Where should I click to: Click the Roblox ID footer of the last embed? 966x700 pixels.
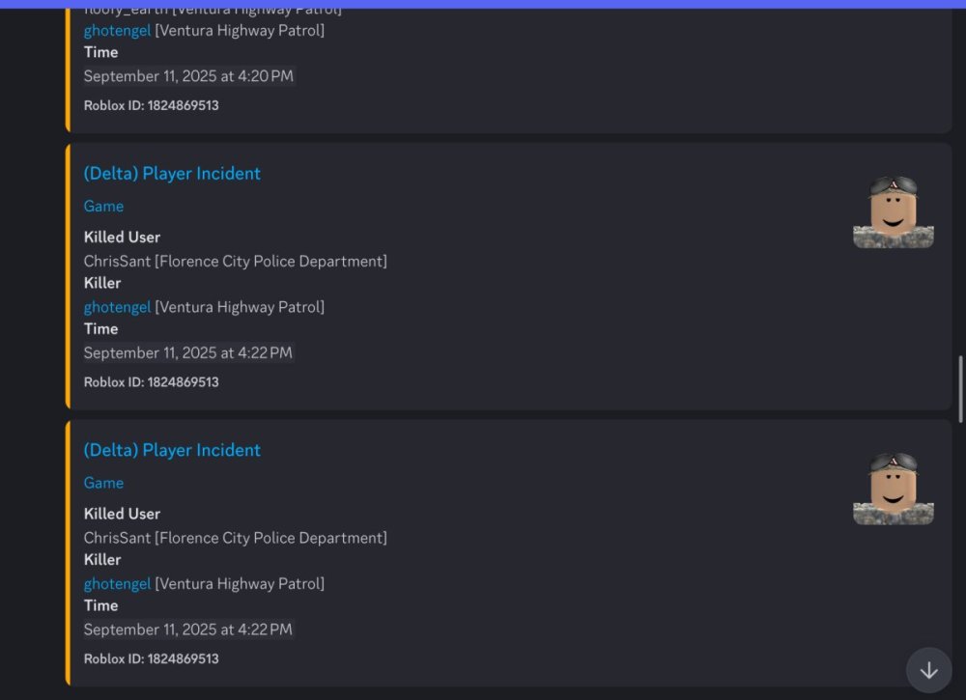pyautogui.click(x=151, y=658)
